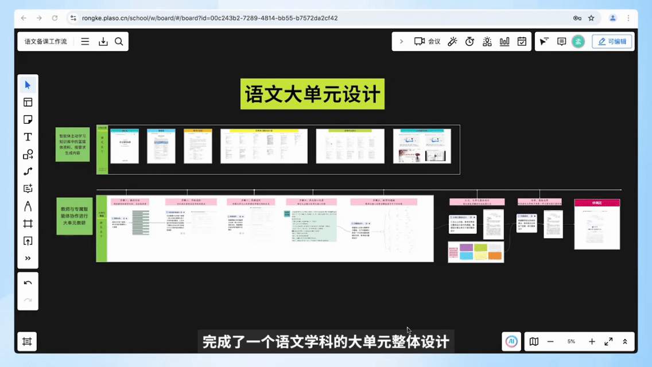Click the upload file tool

point(28,241)
